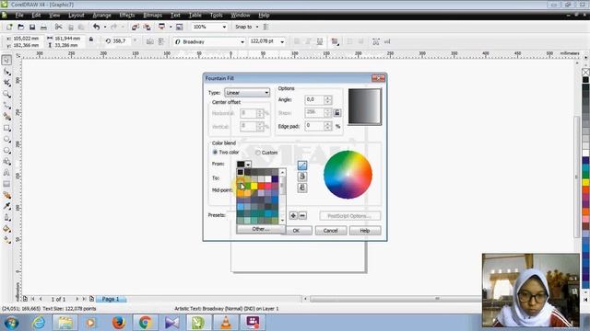Viewport: 590px width, 331px height.
Task: Select the Custom radio button
Action: coord(258,153)
